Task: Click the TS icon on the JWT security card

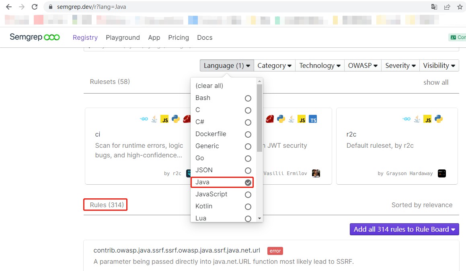Action: pos(313,119)
